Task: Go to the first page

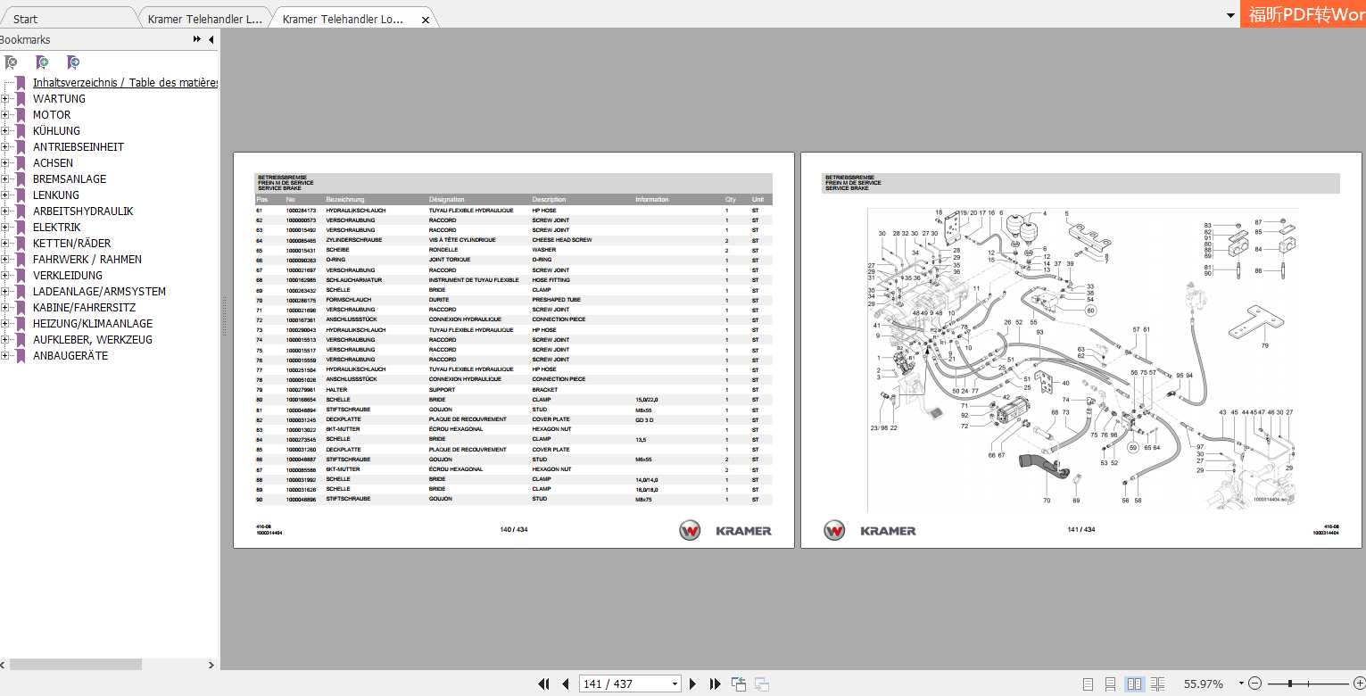Action: point(543,684)
